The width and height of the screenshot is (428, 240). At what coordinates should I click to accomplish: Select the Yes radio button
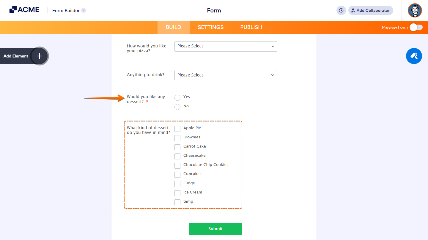(x=177, y=97)
